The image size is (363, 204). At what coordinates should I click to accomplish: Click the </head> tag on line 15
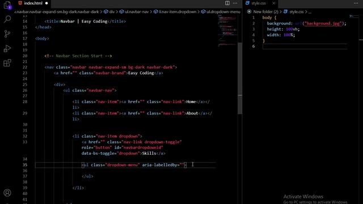click(43, 27)
